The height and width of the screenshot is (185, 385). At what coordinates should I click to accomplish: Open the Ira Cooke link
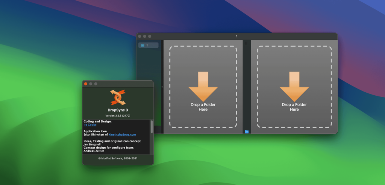(x=90, y=125)
